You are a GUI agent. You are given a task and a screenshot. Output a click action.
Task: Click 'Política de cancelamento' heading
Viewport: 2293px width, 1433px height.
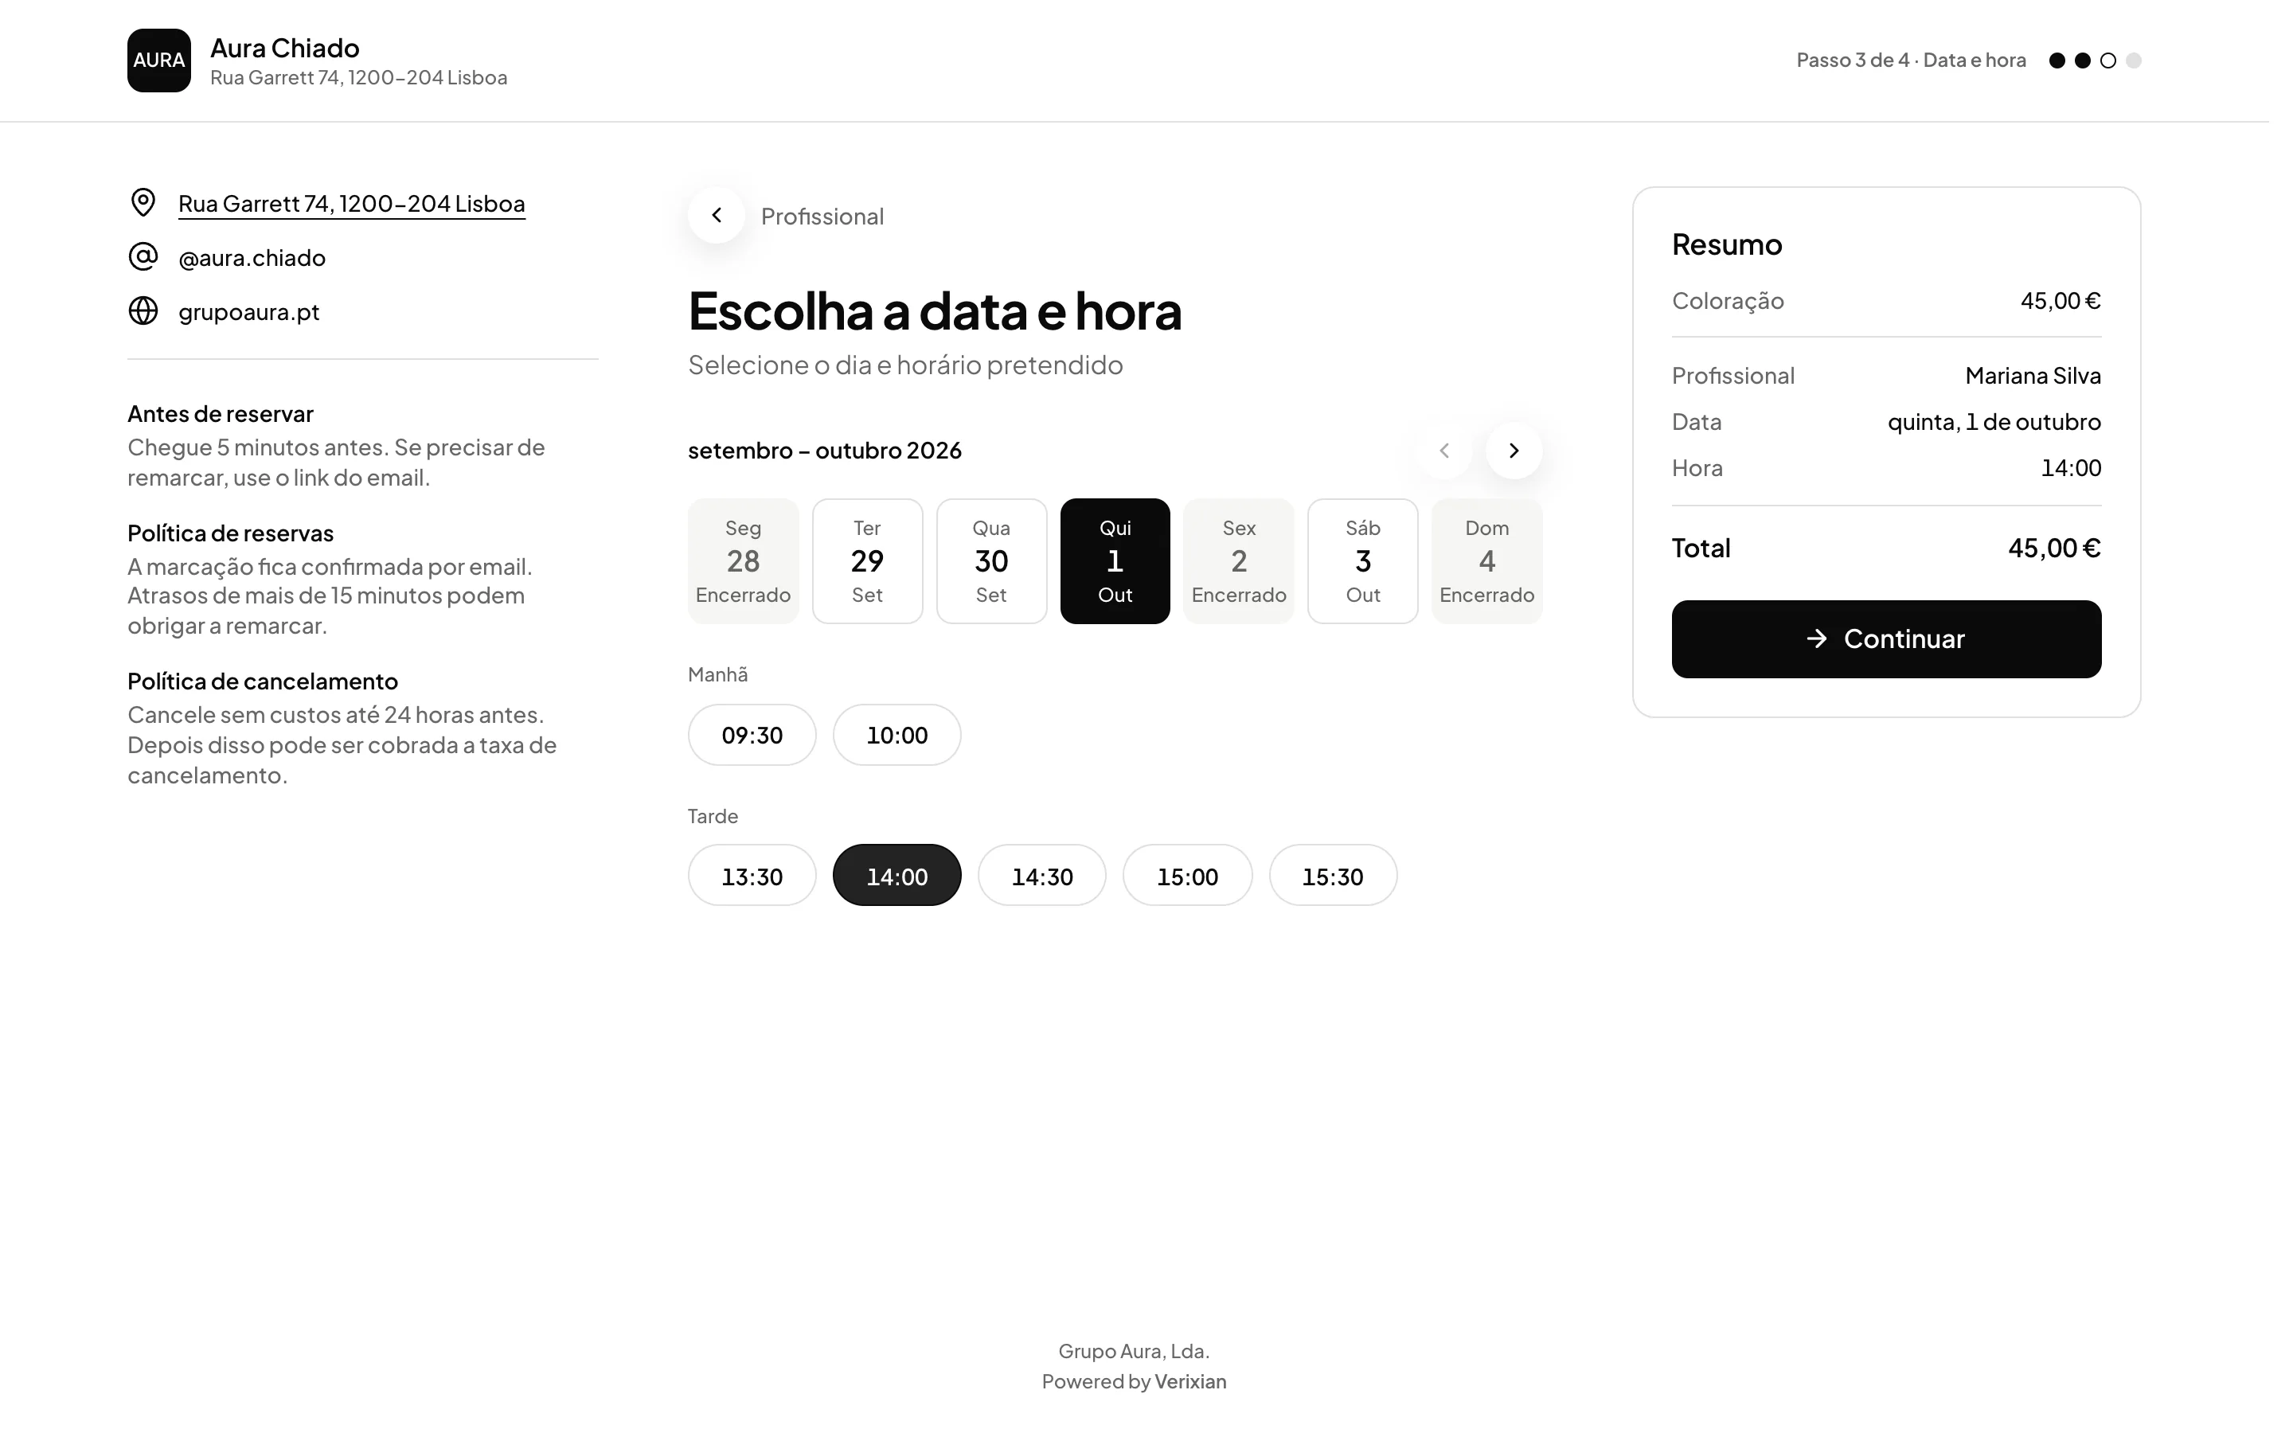click(263, 681)
